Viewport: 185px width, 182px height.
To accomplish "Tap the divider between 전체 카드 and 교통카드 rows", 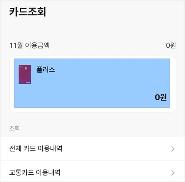I will pyautogui.click(x=92, y=161).
